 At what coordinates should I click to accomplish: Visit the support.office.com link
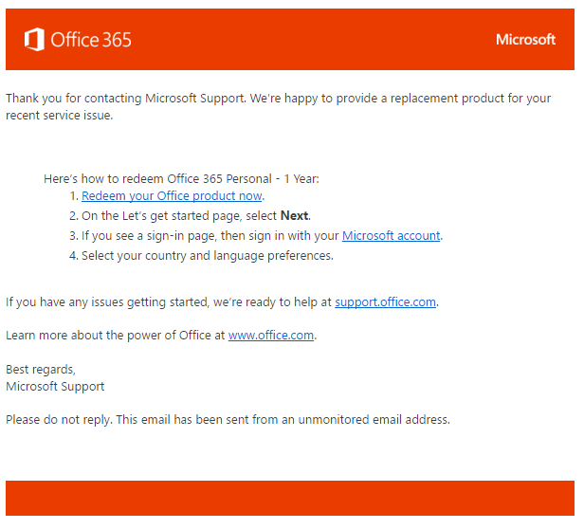click(385, 302)
